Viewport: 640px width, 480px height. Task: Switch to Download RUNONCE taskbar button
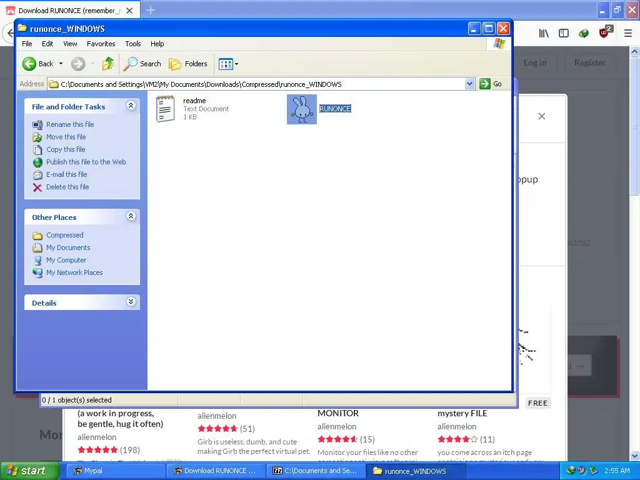(x=216, y=471)
